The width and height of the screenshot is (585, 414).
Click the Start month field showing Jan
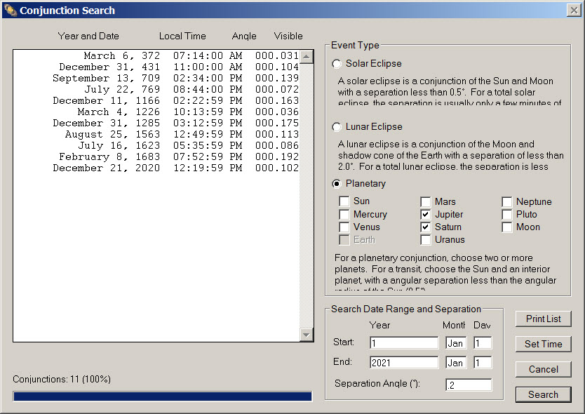coord(456,342)
